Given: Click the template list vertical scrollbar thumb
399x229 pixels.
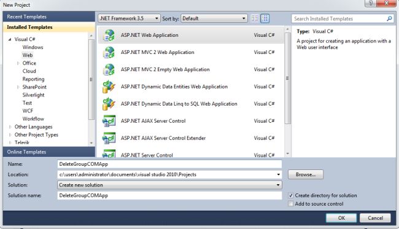Looking at the screenshot, I should [287, 79].
